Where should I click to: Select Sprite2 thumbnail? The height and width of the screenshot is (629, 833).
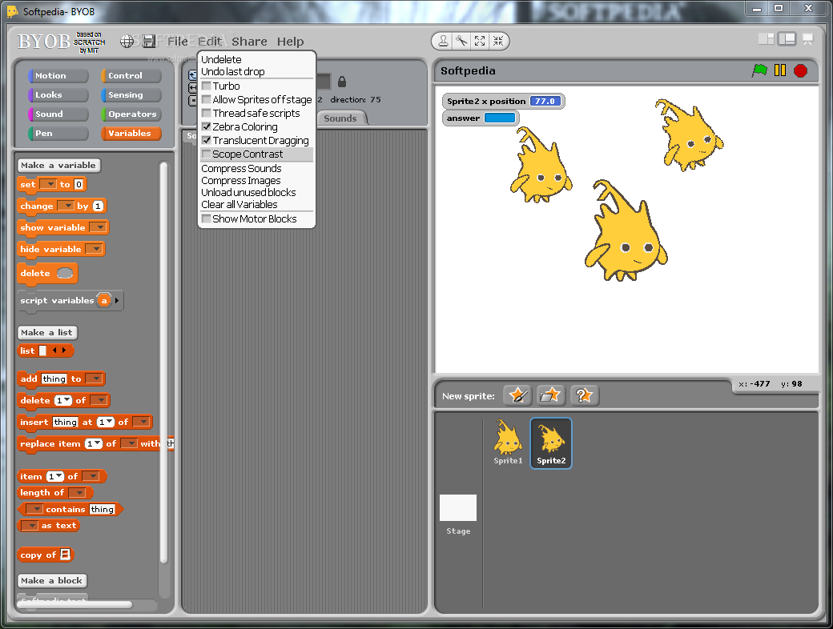tap(551, 443)
